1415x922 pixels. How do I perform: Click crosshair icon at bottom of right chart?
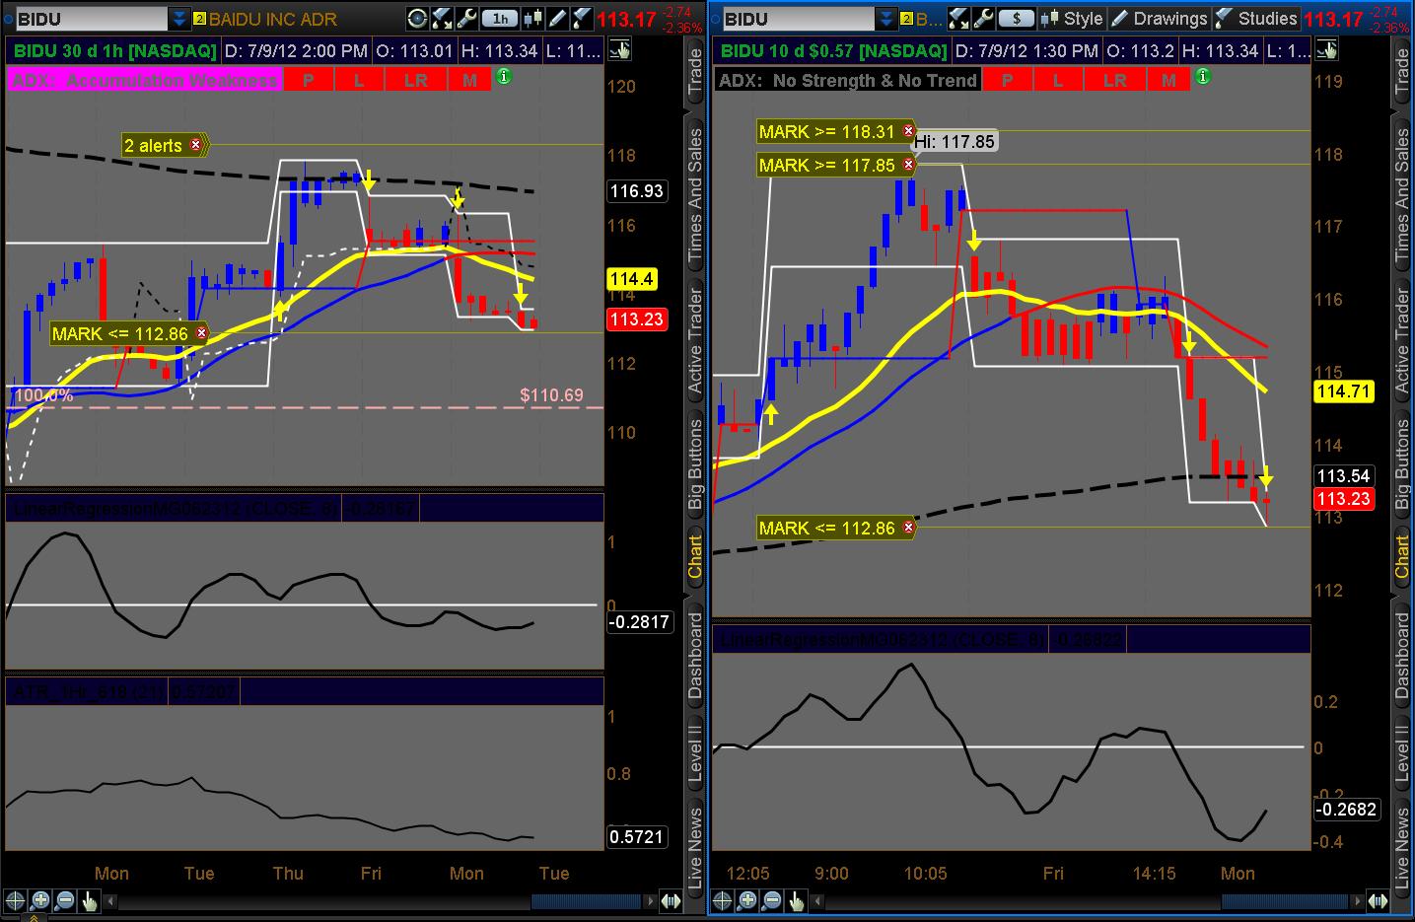[723, 900]
